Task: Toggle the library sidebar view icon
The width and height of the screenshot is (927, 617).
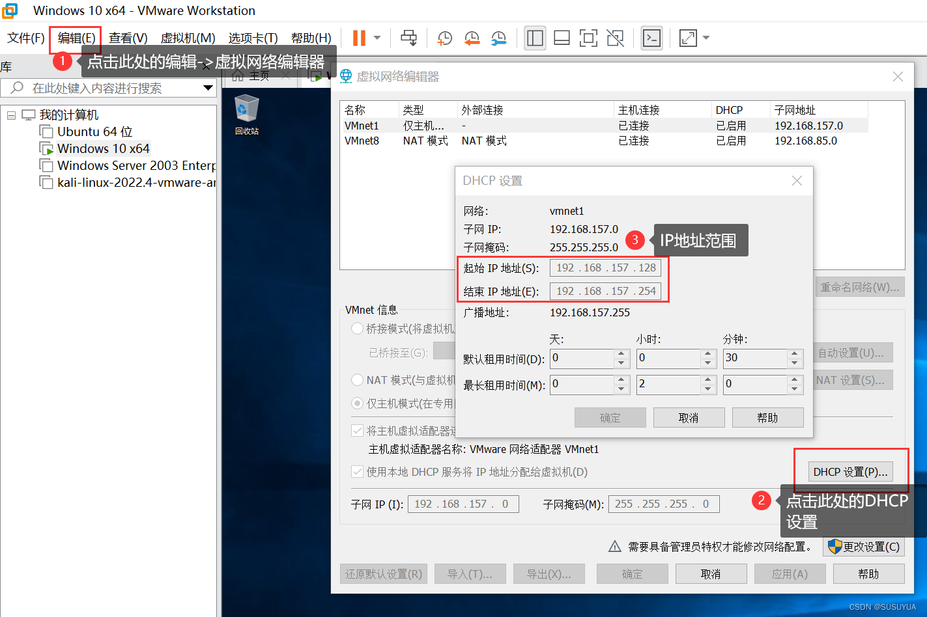Action: (535, 38)
